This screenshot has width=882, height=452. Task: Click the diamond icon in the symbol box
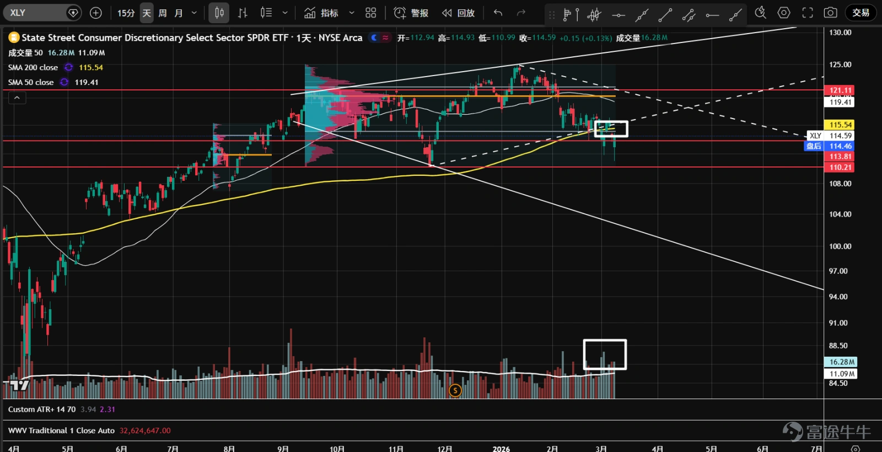pyautogui.click(x=73, y=13)
